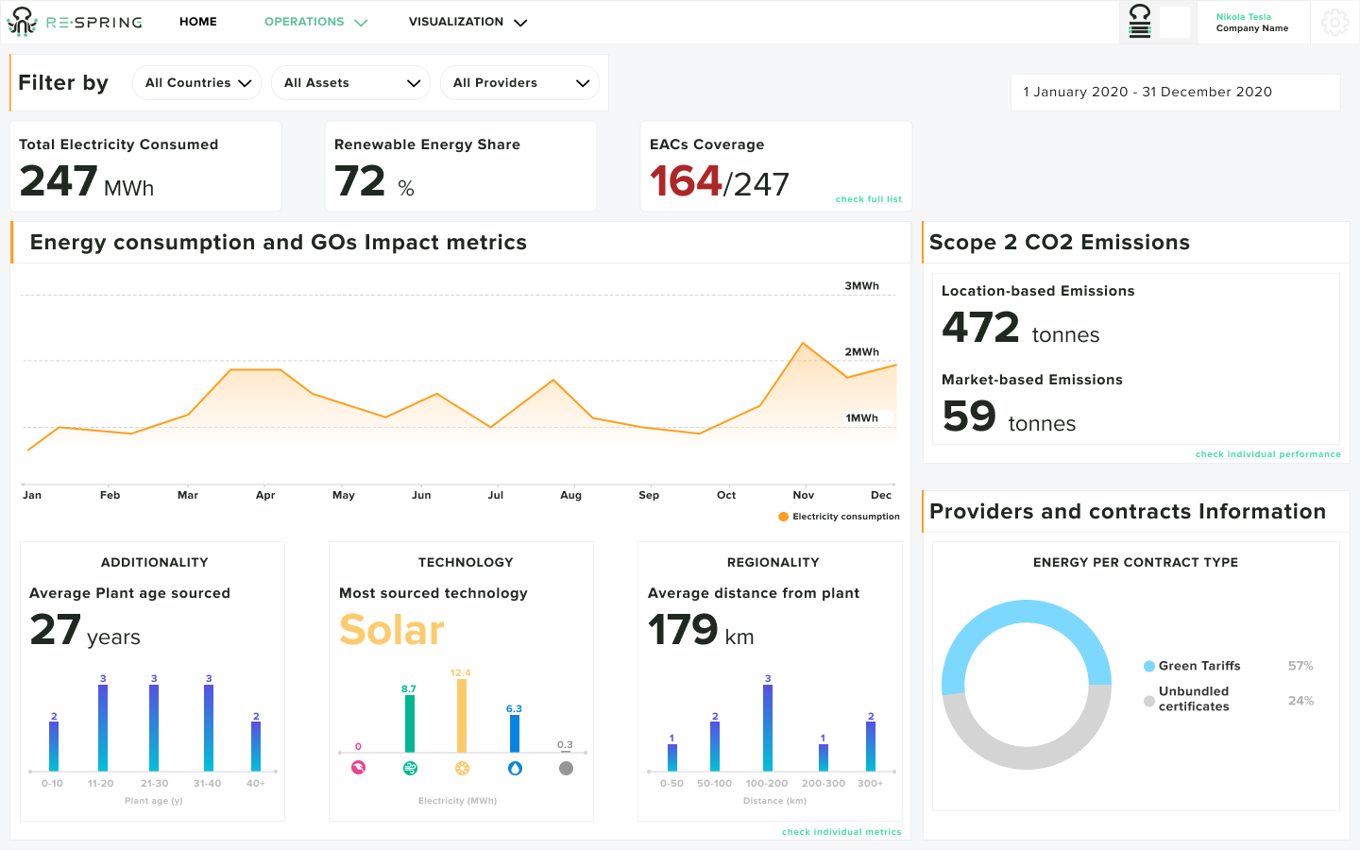The image size is (1360, 850).
Task: Click the blue Green Tariffs legend dot
Action: 1149,666
